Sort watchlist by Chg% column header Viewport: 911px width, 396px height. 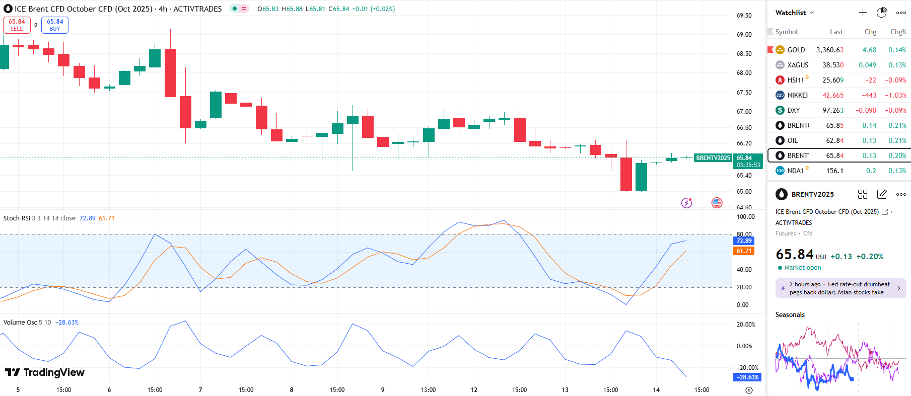898,32
